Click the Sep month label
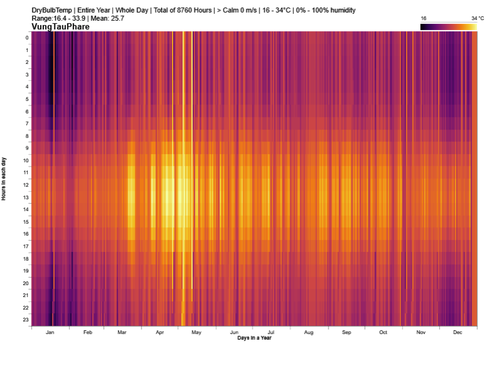 point(347,332)
